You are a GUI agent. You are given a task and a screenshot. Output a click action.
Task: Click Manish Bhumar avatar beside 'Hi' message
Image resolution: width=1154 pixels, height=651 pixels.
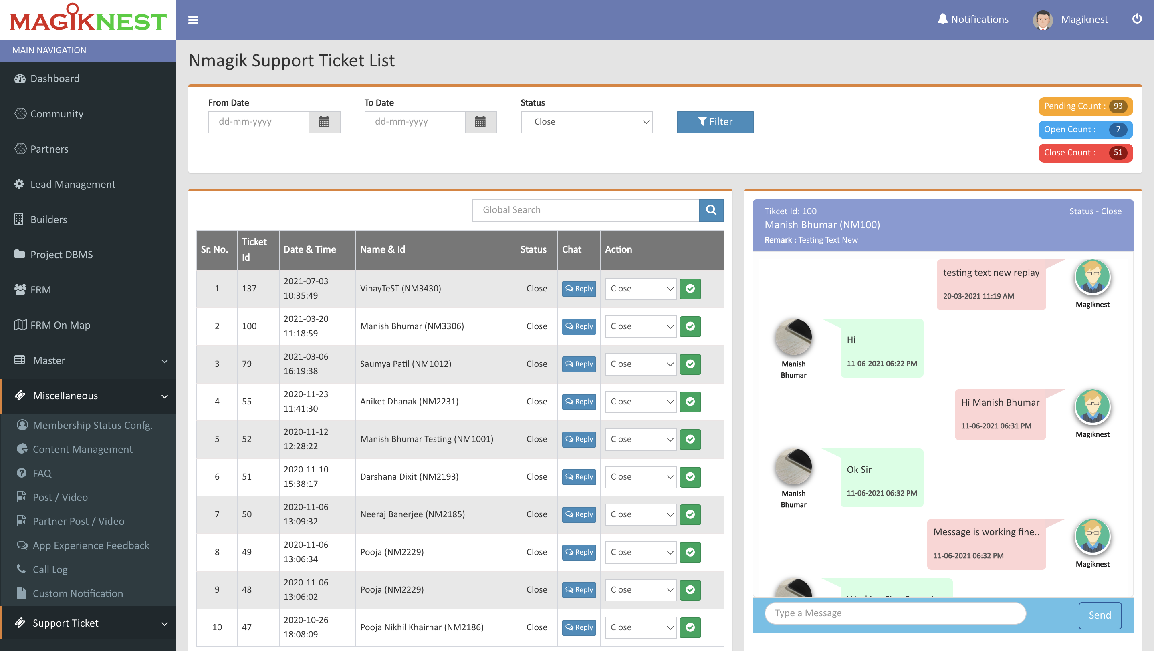793,337
